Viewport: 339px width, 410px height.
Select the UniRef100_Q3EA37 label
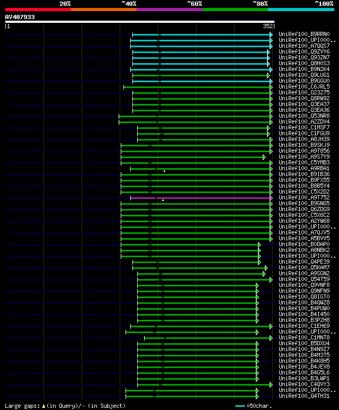pos(304,104)
